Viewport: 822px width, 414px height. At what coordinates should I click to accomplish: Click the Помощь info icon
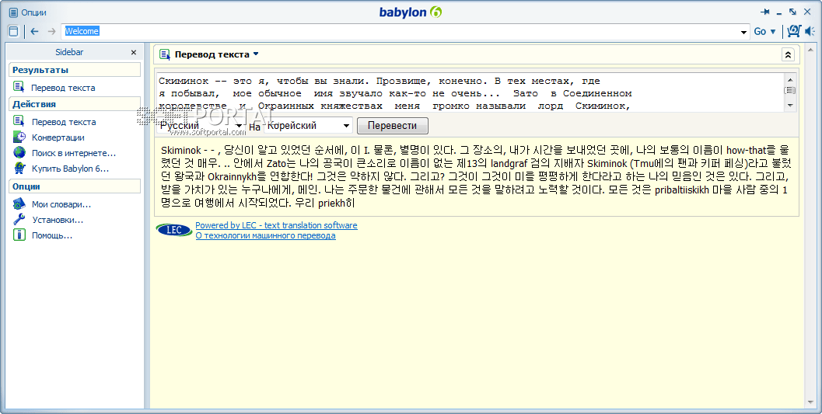point(19,235)
